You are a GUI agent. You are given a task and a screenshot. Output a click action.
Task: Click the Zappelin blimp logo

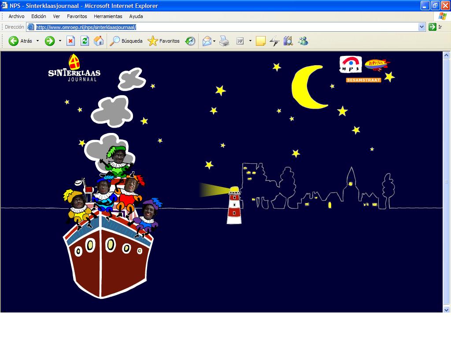point(377,65)
